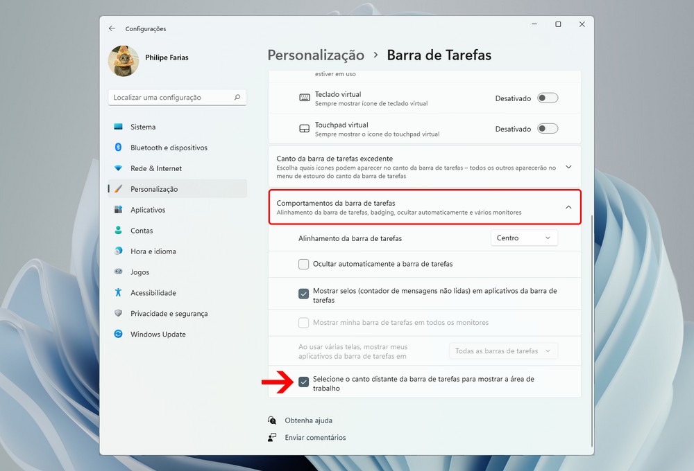This screenshot has height=471, width=694.
Task: Collapse Comportamentos da barra de tarefas section
Action: [x=568, y=207]
